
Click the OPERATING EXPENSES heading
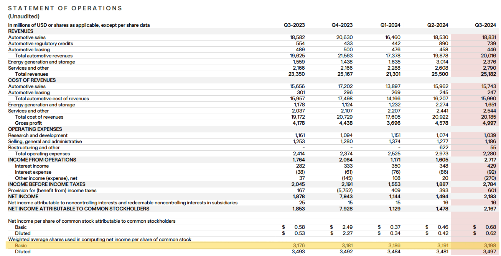pyautogui.click(x=35, y=129)
